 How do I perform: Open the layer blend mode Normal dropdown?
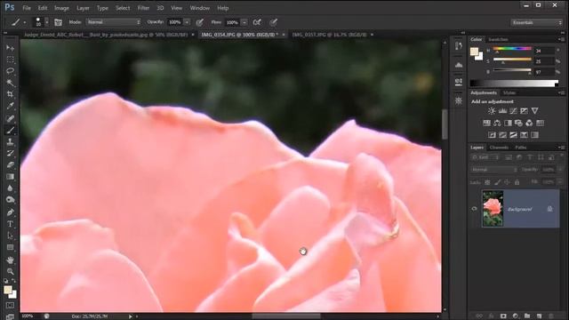494,170
